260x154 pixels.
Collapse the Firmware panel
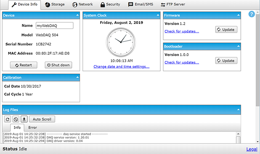click(238, 15)
